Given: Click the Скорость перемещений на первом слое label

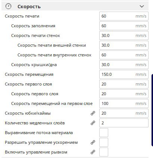Looking at the screenshot, I should coord(52,103).
